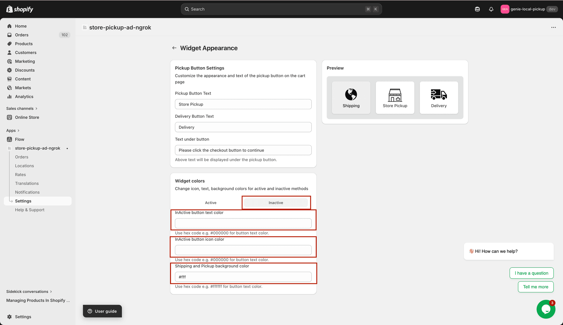The width and height of the screenshot is (563, 325).
Task: Click the back arrow beside Widget Appearance
Action: pos(174,48)
